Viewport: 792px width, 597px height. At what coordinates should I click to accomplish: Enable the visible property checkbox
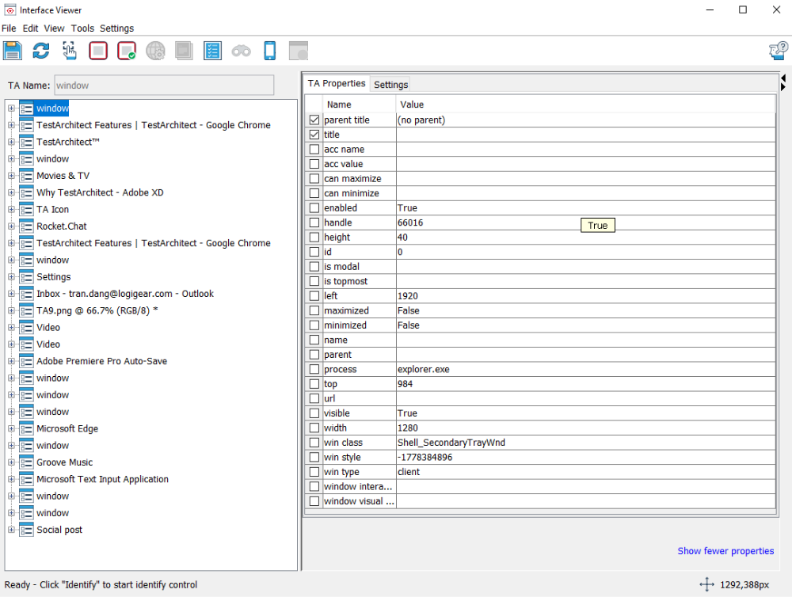(314, 413)
